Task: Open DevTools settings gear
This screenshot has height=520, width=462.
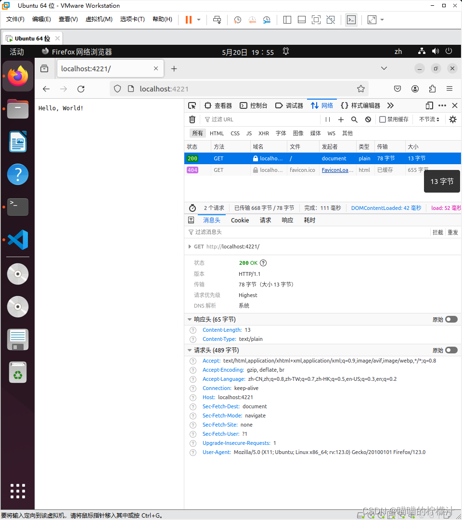Action: point(452,119)
